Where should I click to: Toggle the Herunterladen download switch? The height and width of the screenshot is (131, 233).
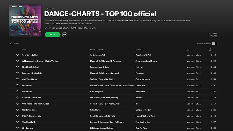[x=215, y=43]
